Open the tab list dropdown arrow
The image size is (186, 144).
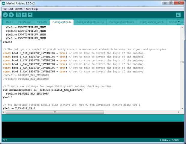pos(178,22)
